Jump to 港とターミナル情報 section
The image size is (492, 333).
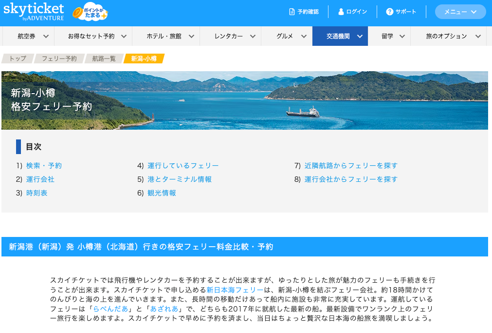coord(180,179)
